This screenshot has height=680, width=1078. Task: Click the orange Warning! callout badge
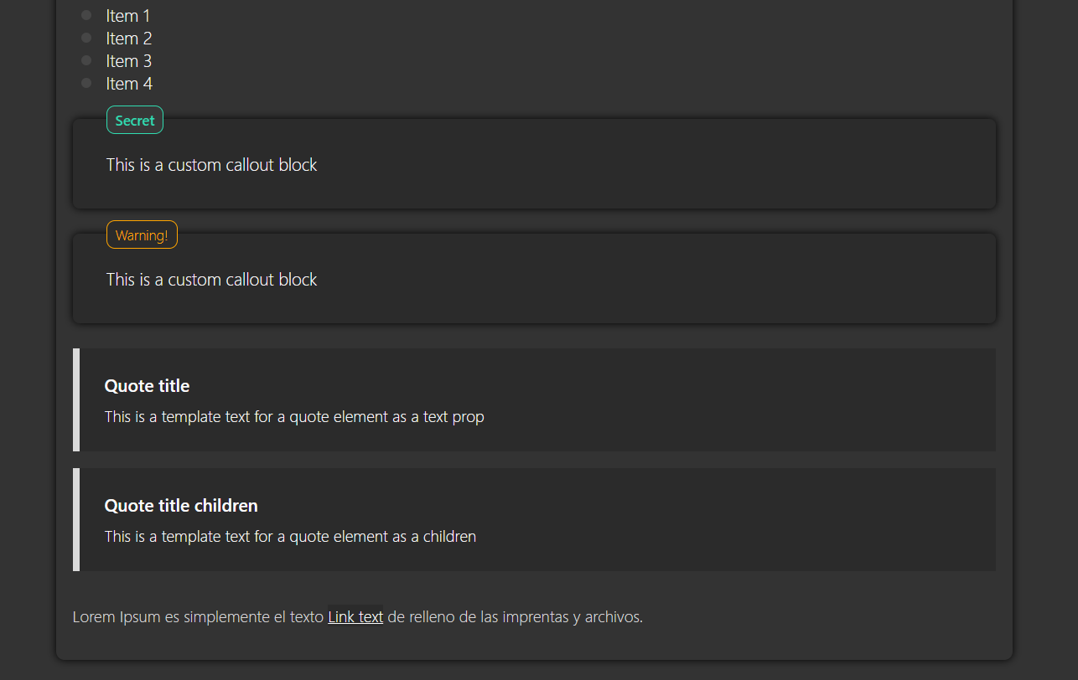(x=142, y=234)
